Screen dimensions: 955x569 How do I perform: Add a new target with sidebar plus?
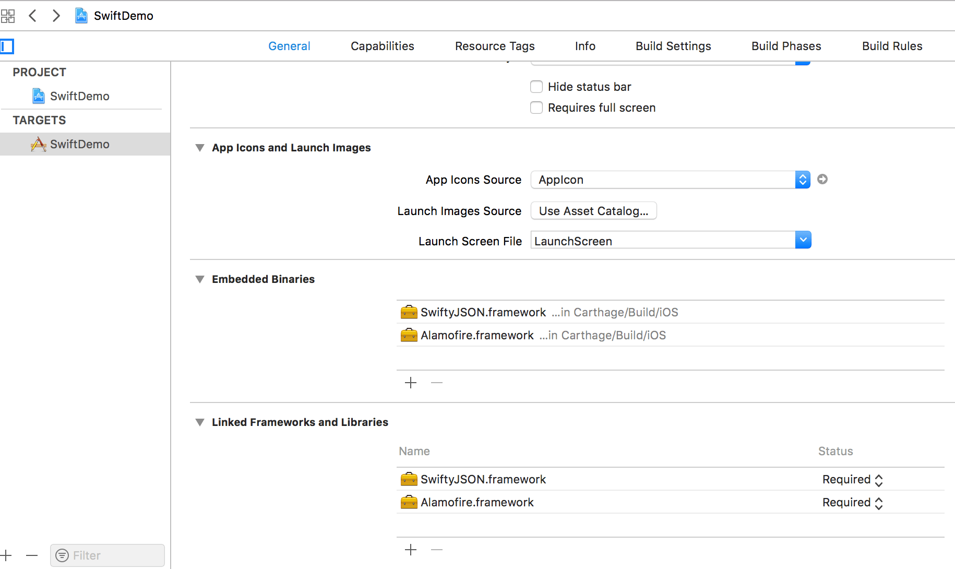tap(6, 555)
